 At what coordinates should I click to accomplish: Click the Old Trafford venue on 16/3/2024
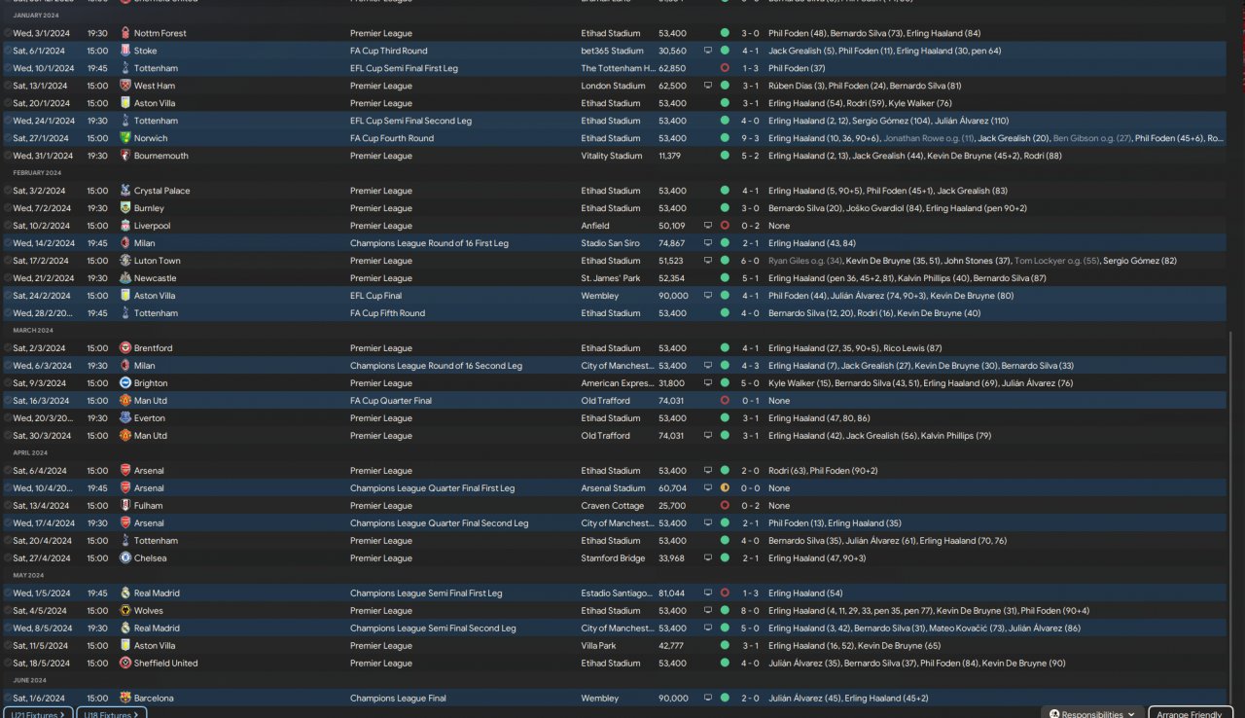click(607, 401)
